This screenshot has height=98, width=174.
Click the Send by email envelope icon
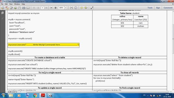coord(28,8)
